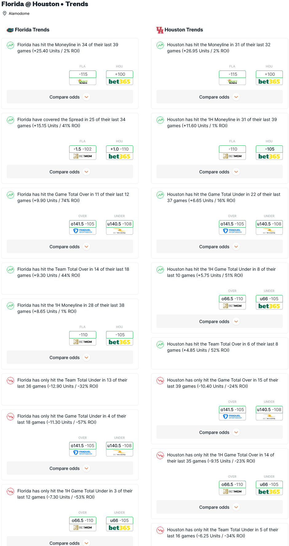This screenshot has height=546, width=289.
Task: Select u66 -105 in Houston 1H Game Total Under
Action: coord(269,299)
